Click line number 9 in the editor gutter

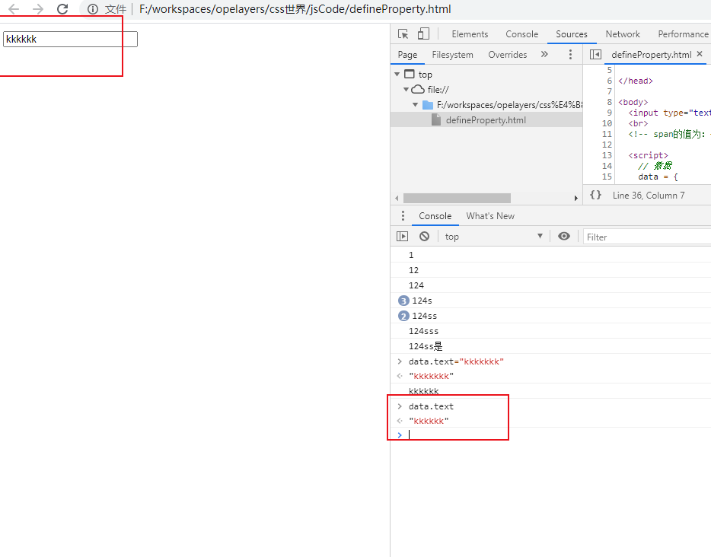click(610, 113)
